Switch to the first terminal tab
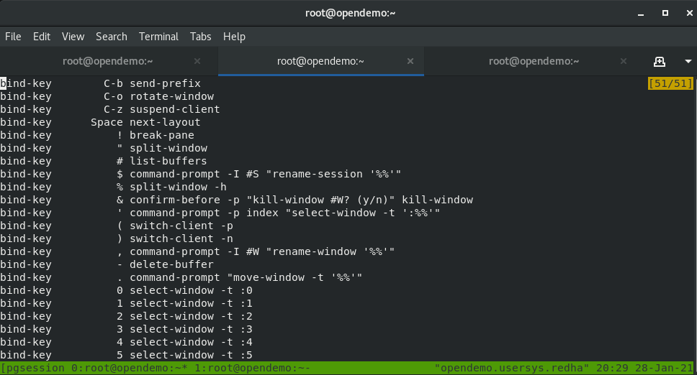 click(x=108, y=61)
